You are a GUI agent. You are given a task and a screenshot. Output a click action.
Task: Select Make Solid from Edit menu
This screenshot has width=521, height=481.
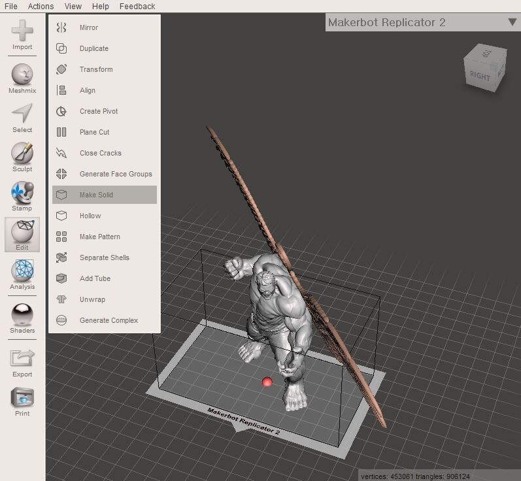(x=105, y=195)
